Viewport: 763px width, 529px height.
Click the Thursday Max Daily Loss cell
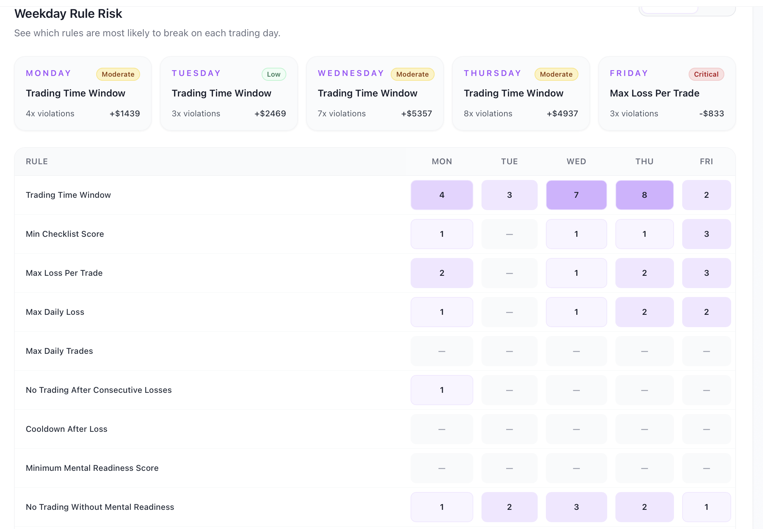pos(645,312)
